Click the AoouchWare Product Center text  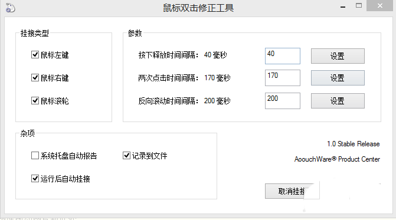point(337,159)
